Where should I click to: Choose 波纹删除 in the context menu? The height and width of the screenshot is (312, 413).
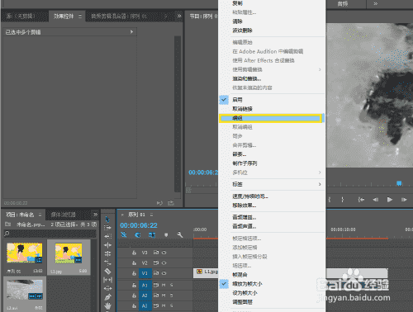(x=271, y=31)
